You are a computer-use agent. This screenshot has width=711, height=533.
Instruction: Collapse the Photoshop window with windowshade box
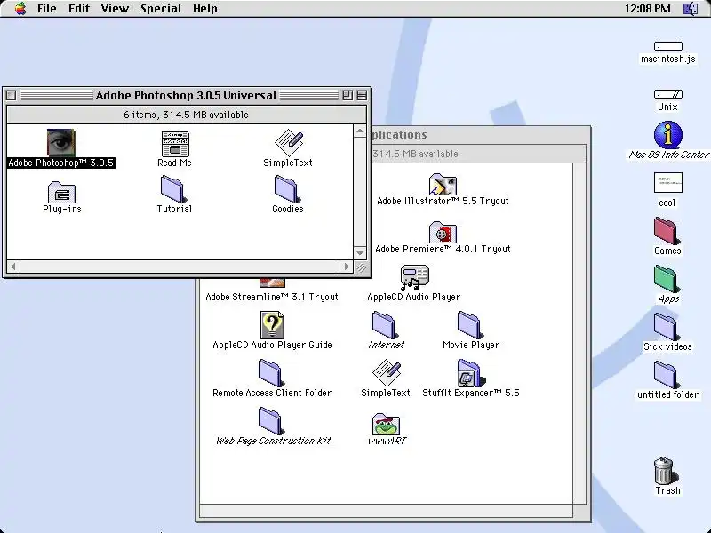(362, 96)
